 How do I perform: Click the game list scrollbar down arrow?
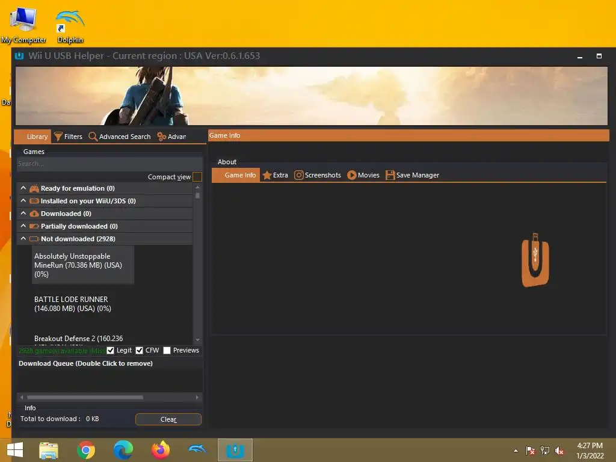pos(197,340)
